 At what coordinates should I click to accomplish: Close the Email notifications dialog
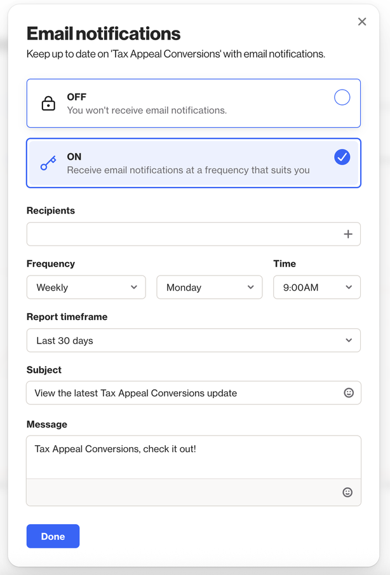pos(362,22)
